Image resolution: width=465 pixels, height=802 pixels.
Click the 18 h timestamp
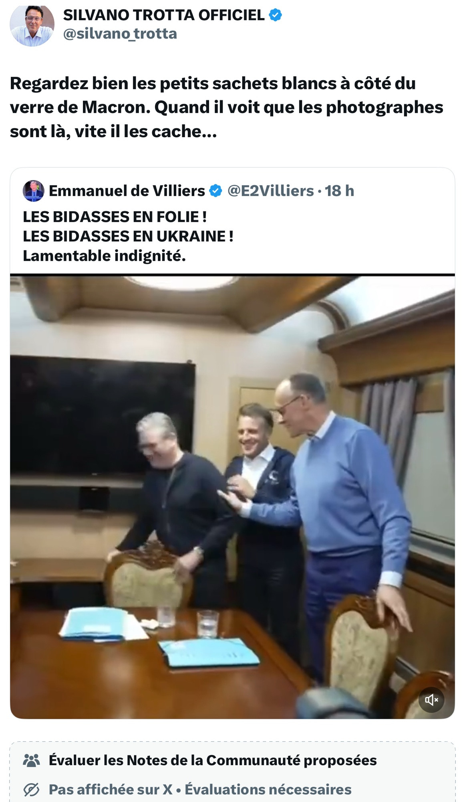pos(339,191)
